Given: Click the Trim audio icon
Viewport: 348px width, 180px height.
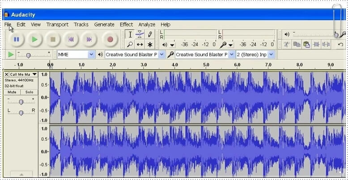Looking at the screenshot, I should point(316,45).
